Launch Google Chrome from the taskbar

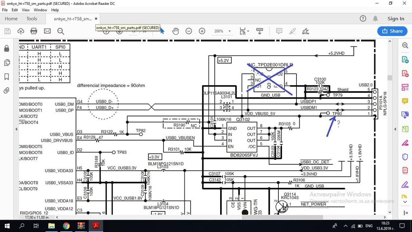[x=66, y=226]
